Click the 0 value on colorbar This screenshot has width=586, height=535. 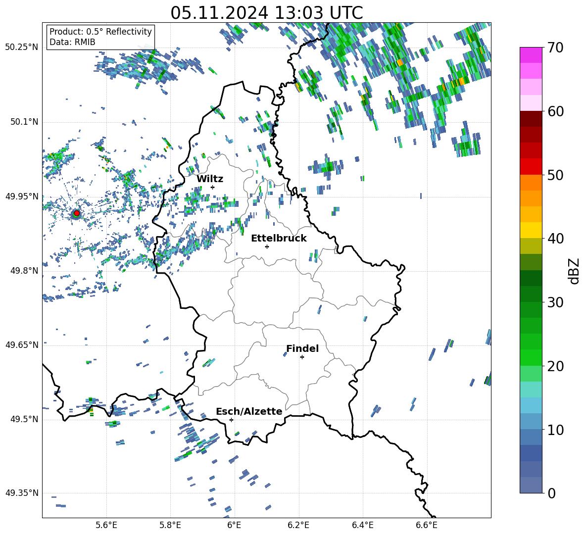click(x=551, y=493)
